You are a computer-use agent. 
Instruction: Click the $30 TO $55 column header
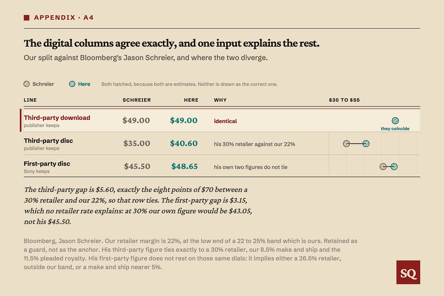[x=344, y=100]
